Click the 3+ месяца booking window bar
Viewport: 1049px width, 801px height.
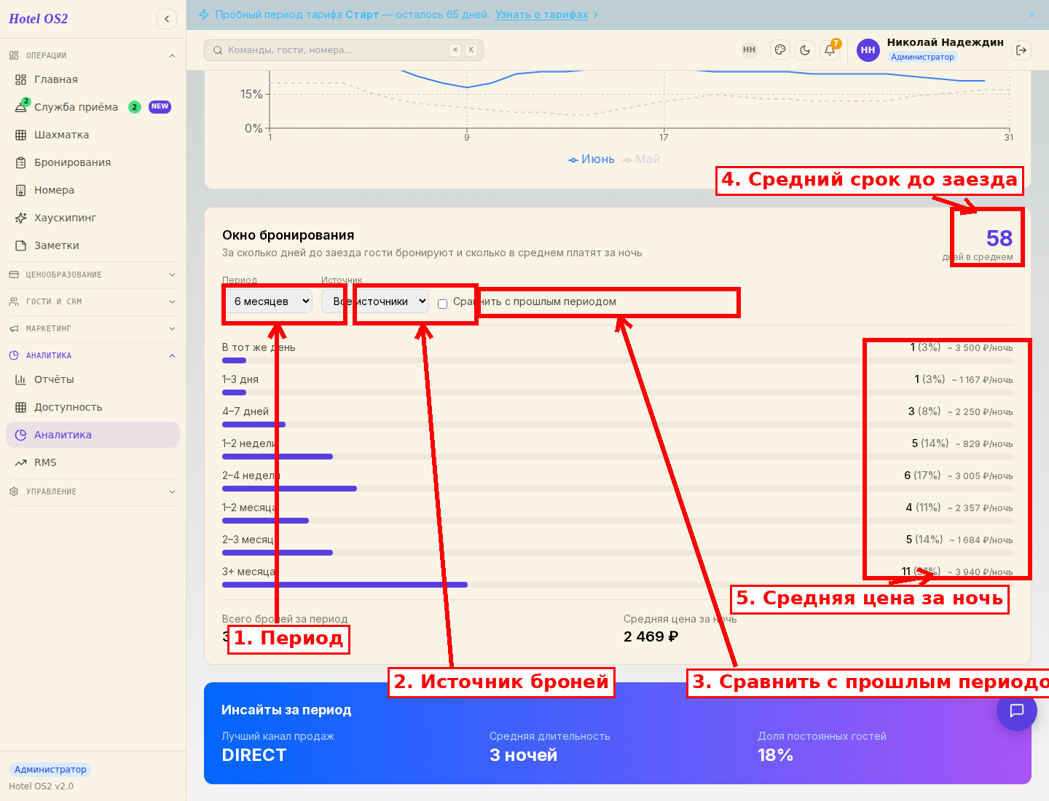pyautogui.click(x=345, y=585)
